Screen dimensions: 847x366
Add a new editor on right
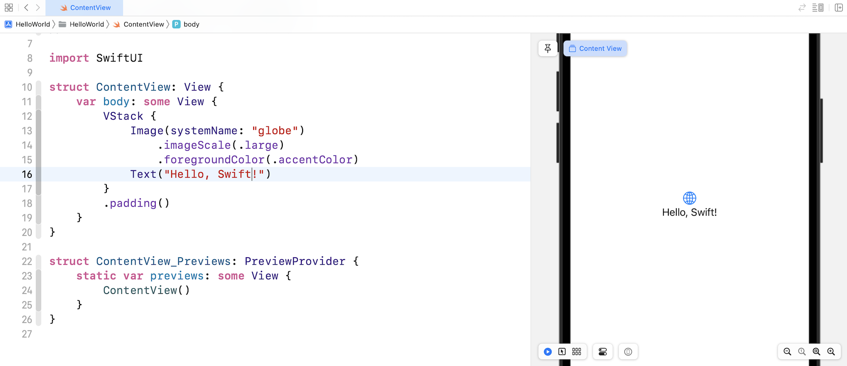pos(839,7)
